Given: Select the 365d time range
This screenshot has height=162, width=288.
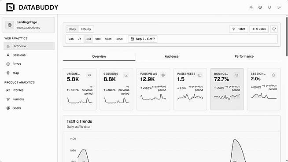Looking at the screenshot, I should 119,39.
